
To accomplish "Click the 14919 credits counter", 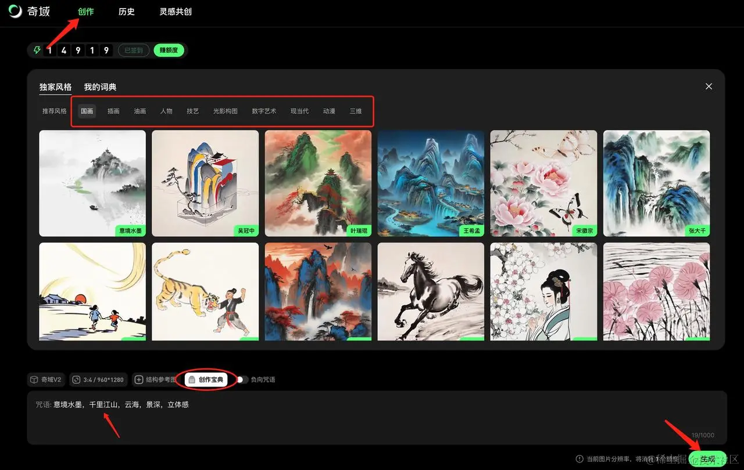I will pyautogui.click(x=78, y=50).
